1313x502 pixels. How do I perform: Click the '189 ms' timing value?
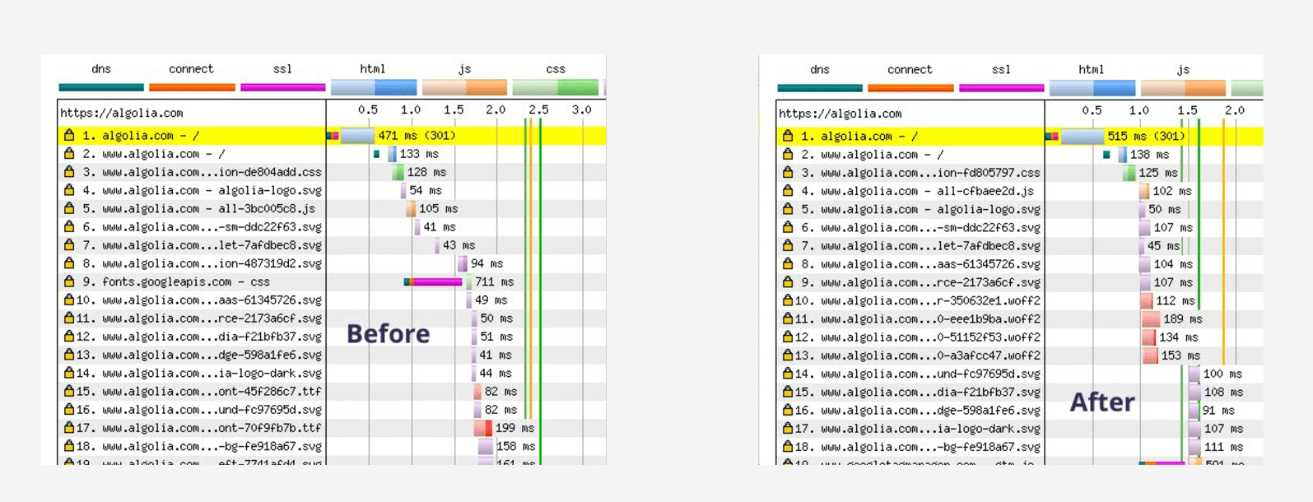pos(1182,318)
